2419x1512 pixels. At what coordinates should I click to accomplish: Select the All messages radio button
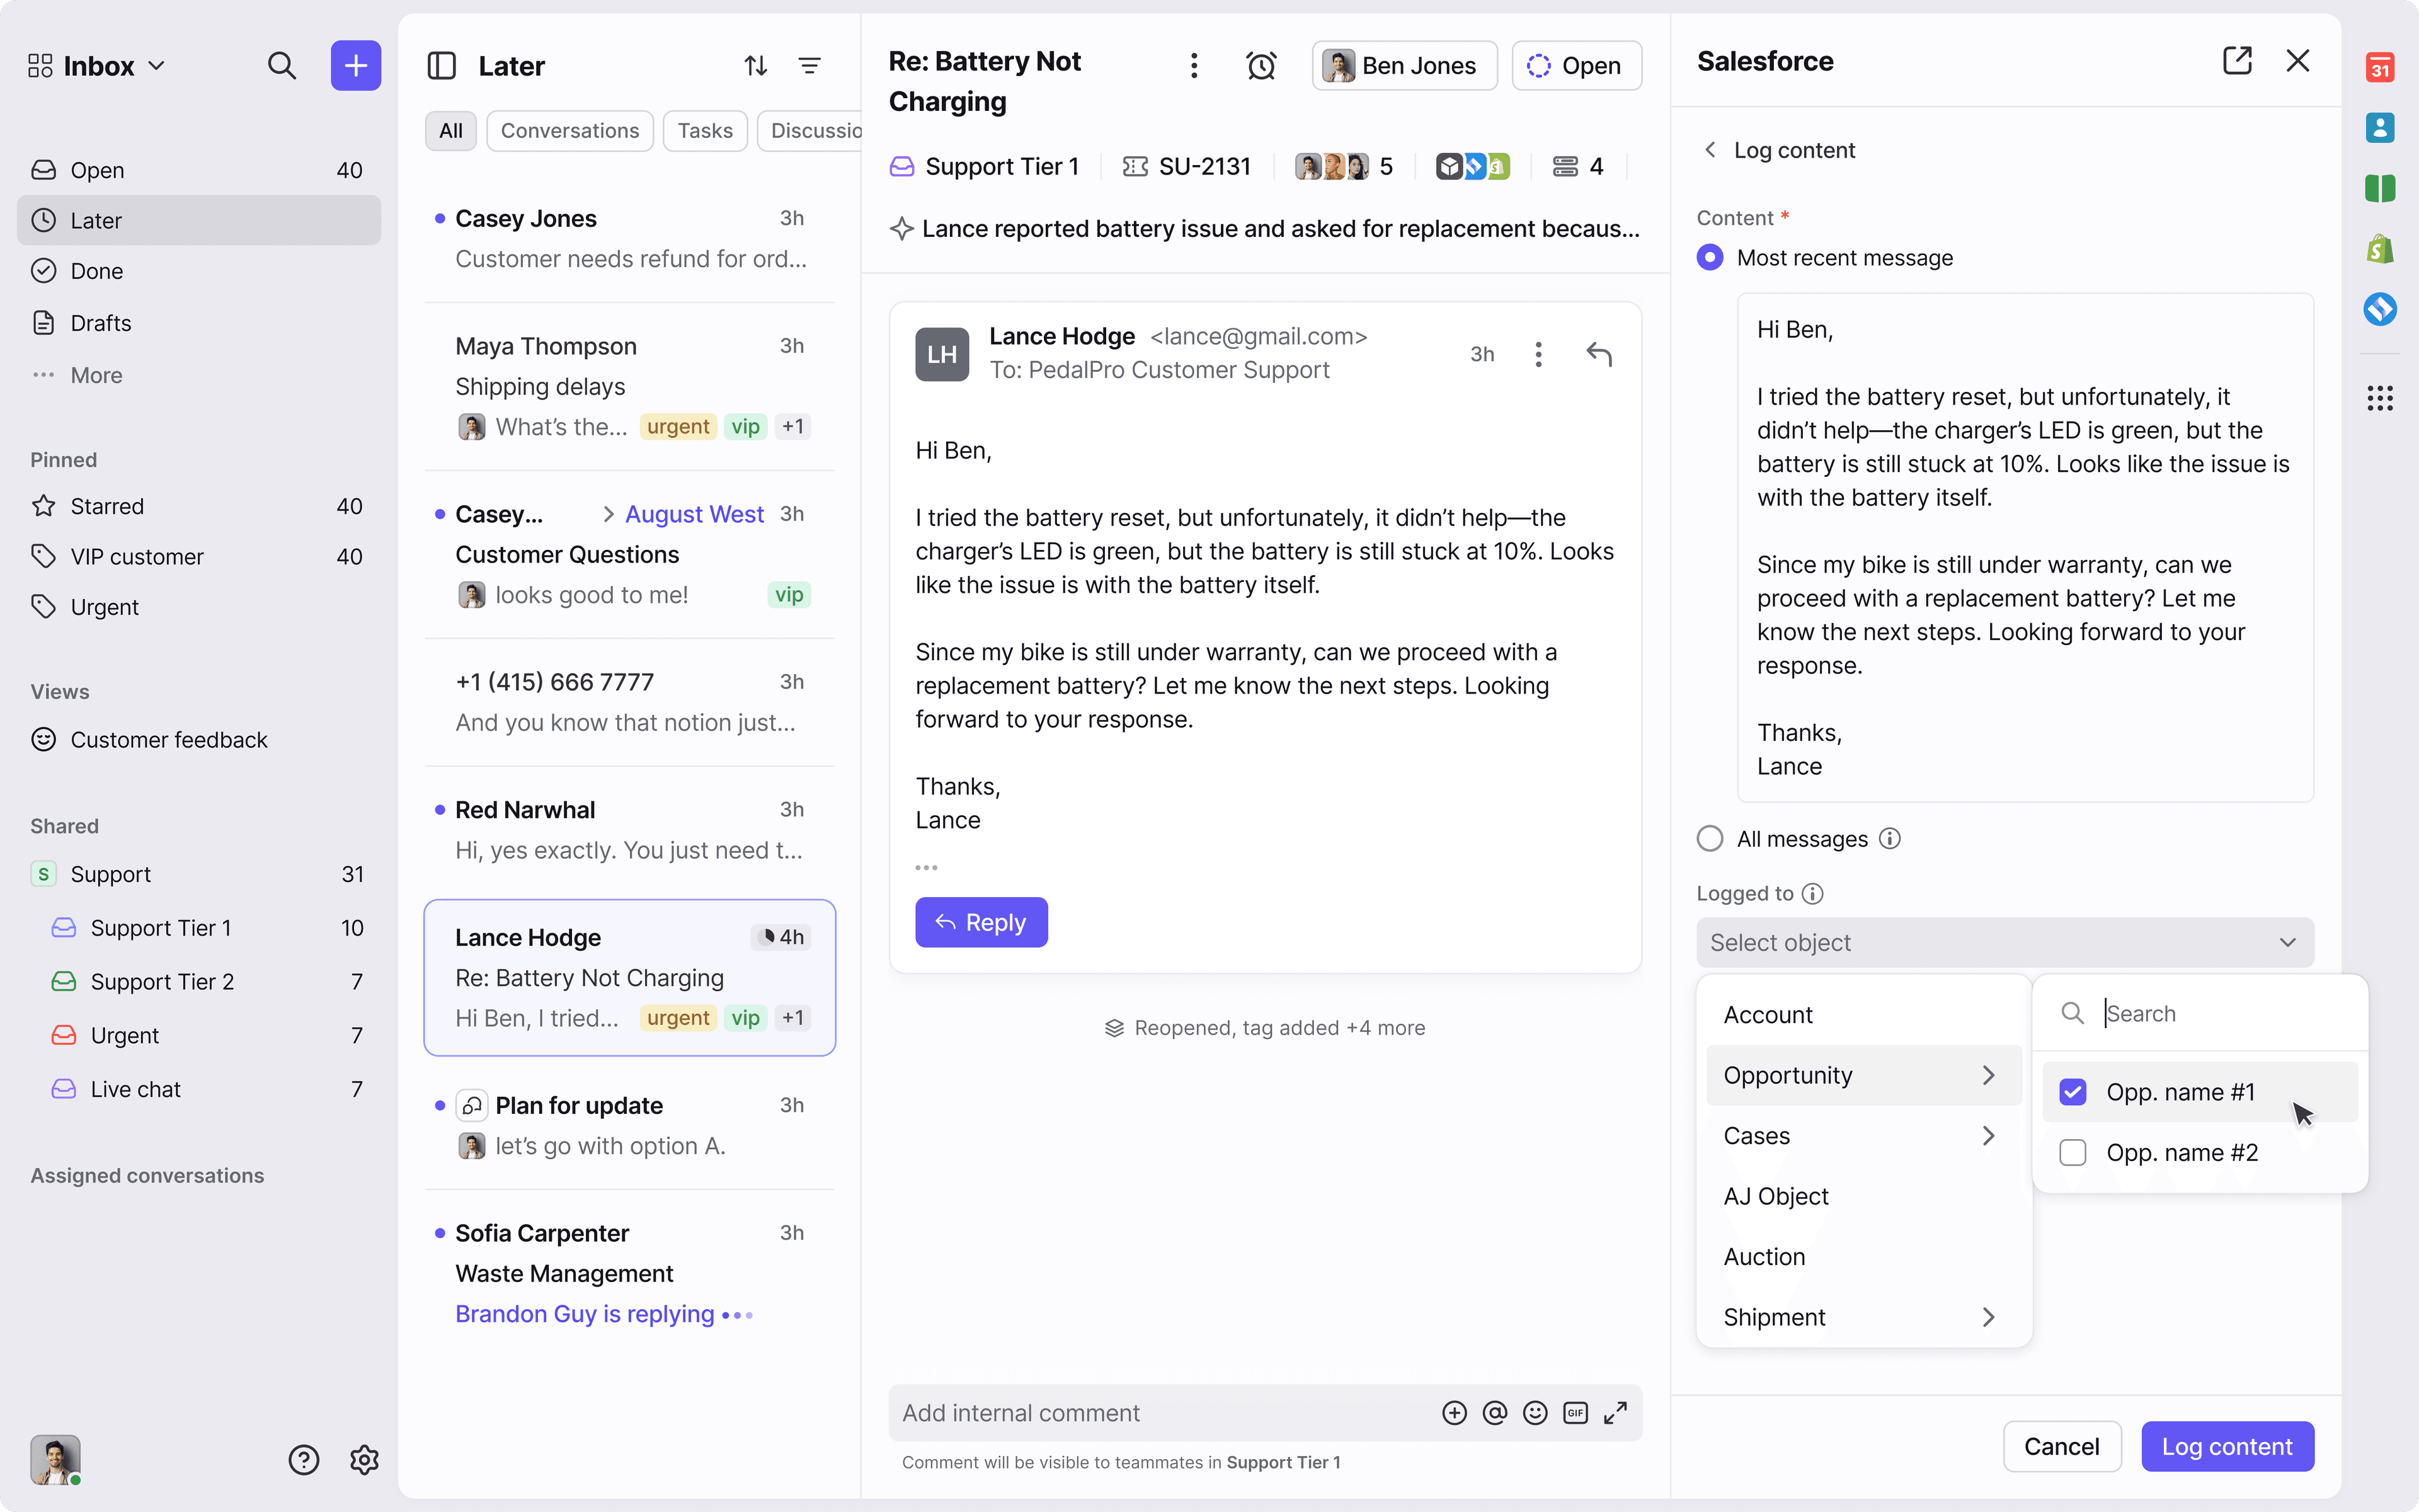[x=1710, y=838]
